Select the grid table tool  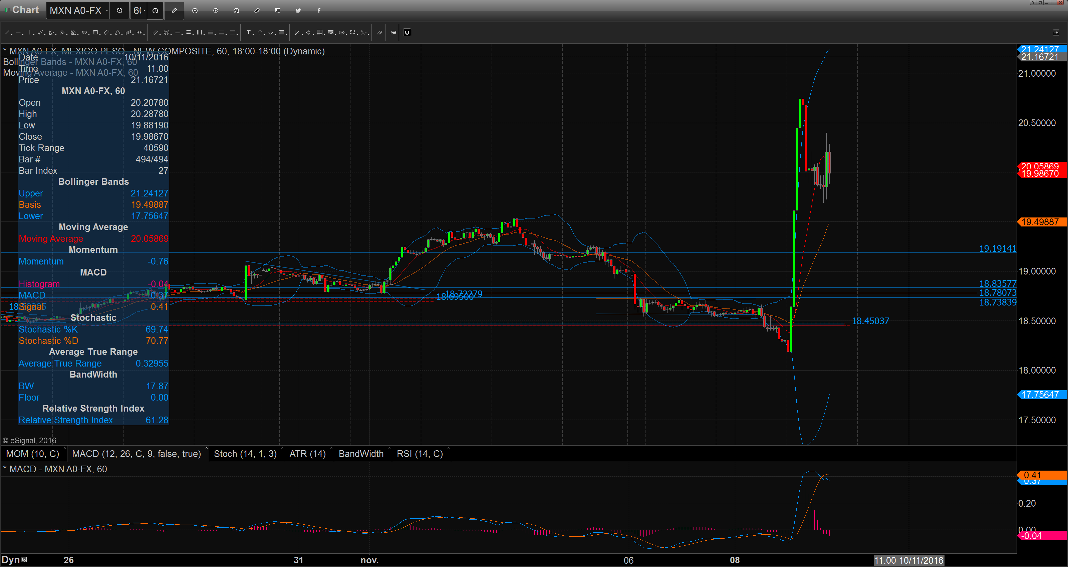[x=320, y=32]
